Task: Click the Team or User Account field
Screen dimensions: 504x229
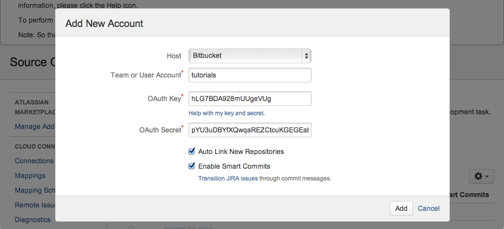Action: click(x=250, y=75)
